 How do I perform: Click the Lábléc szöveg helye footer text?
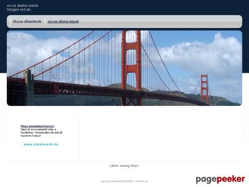[124, 166]
